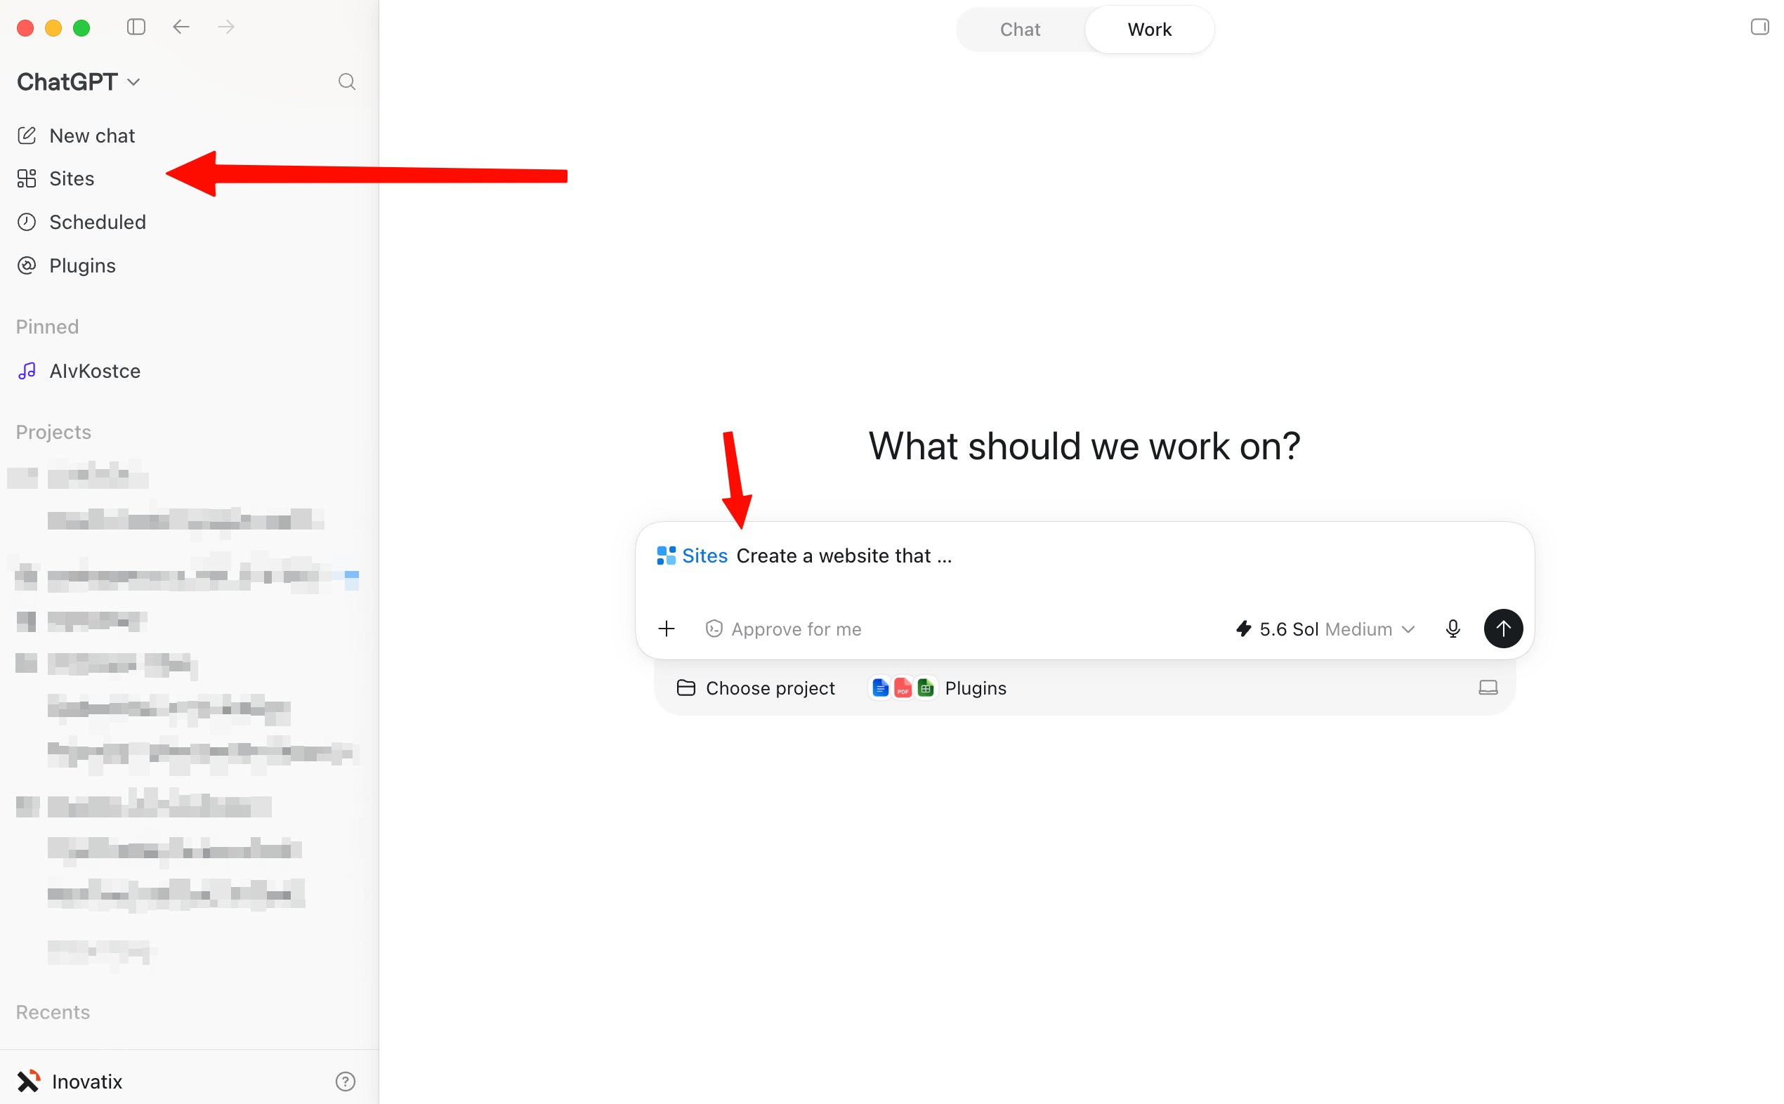Click the plus attachment icon
1784x1104 pixels.
point(666,629)
